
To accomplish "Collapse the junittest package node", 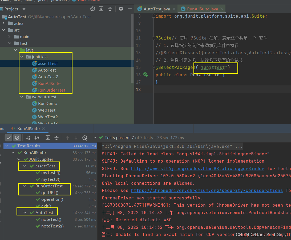I will [x=22, y=57].
